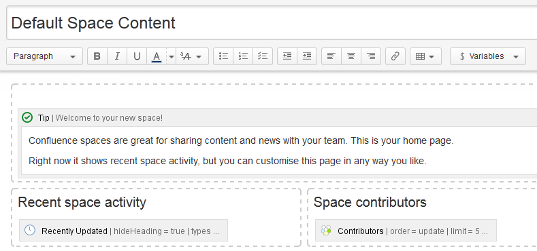Click the 'Welcome to your new space!' text
537x251 pixels.
(109, 118)
